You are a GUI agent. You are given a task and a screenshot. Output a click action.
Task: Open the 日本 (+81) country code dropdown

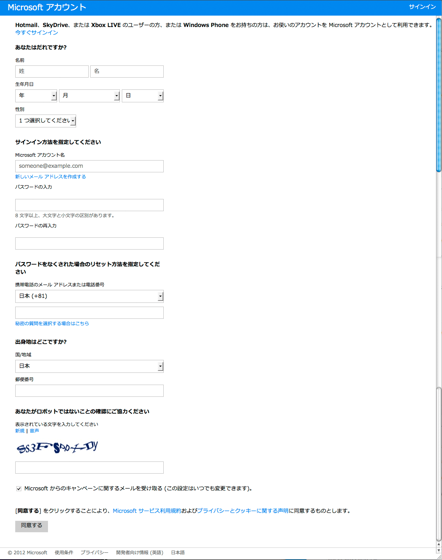coord(89,296)
